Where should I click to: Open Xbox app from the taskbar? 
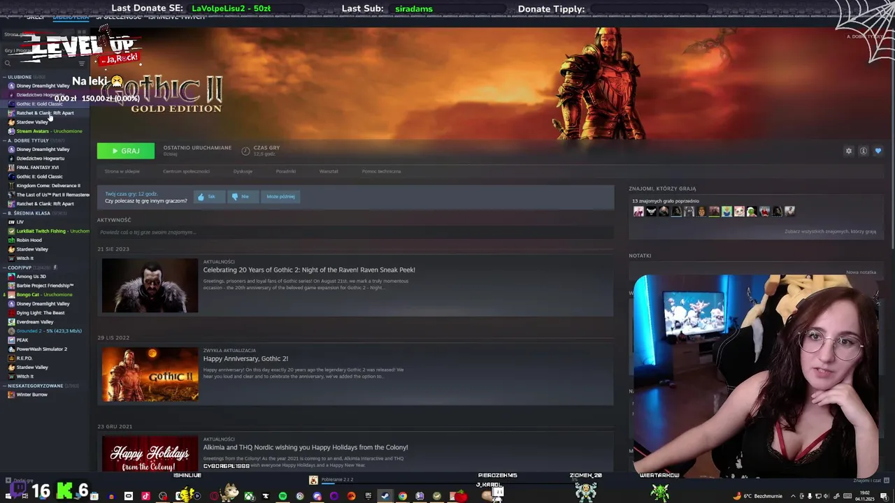[x=249, y=496]
